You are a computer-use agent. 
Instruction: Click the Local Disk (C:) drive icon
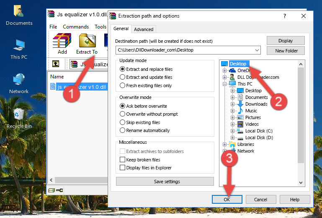click(240, 131)
